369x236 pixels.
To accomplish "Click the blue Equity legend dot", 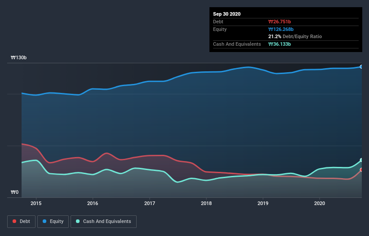I will [44, 221].
